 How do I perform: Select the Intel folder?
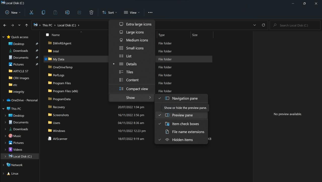pyautogui.click(x=56, y=51)
